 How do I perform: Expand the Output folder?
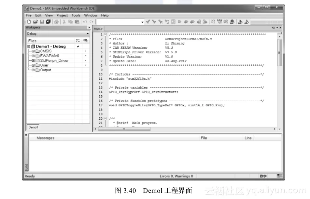coord(33,70)
